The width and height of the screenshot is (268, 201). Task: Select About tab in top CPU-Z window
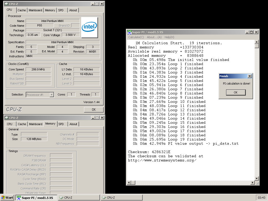[73, 10]
